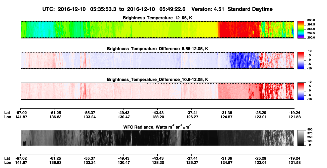Click latitude -19.24 on the axis above WFC Radiance
The height and width of the screenshot is (168, 327).
[x=294, y=113]
